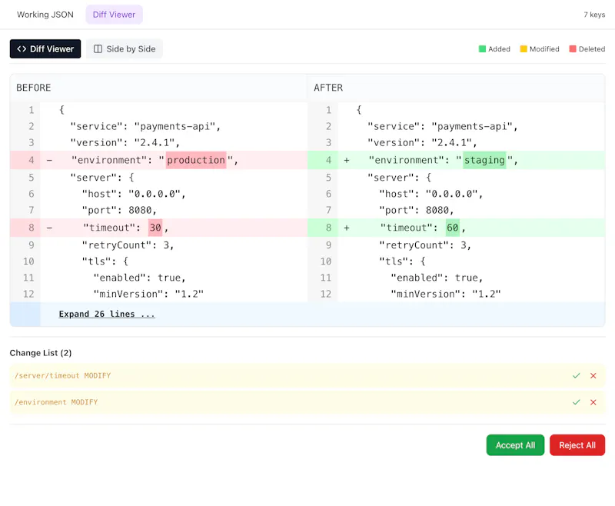Image resolution: width=615 pixels, height=506 pixels.
Task: Click "retryCount": 3 in BEFORE pane
Action: point(128,245)
